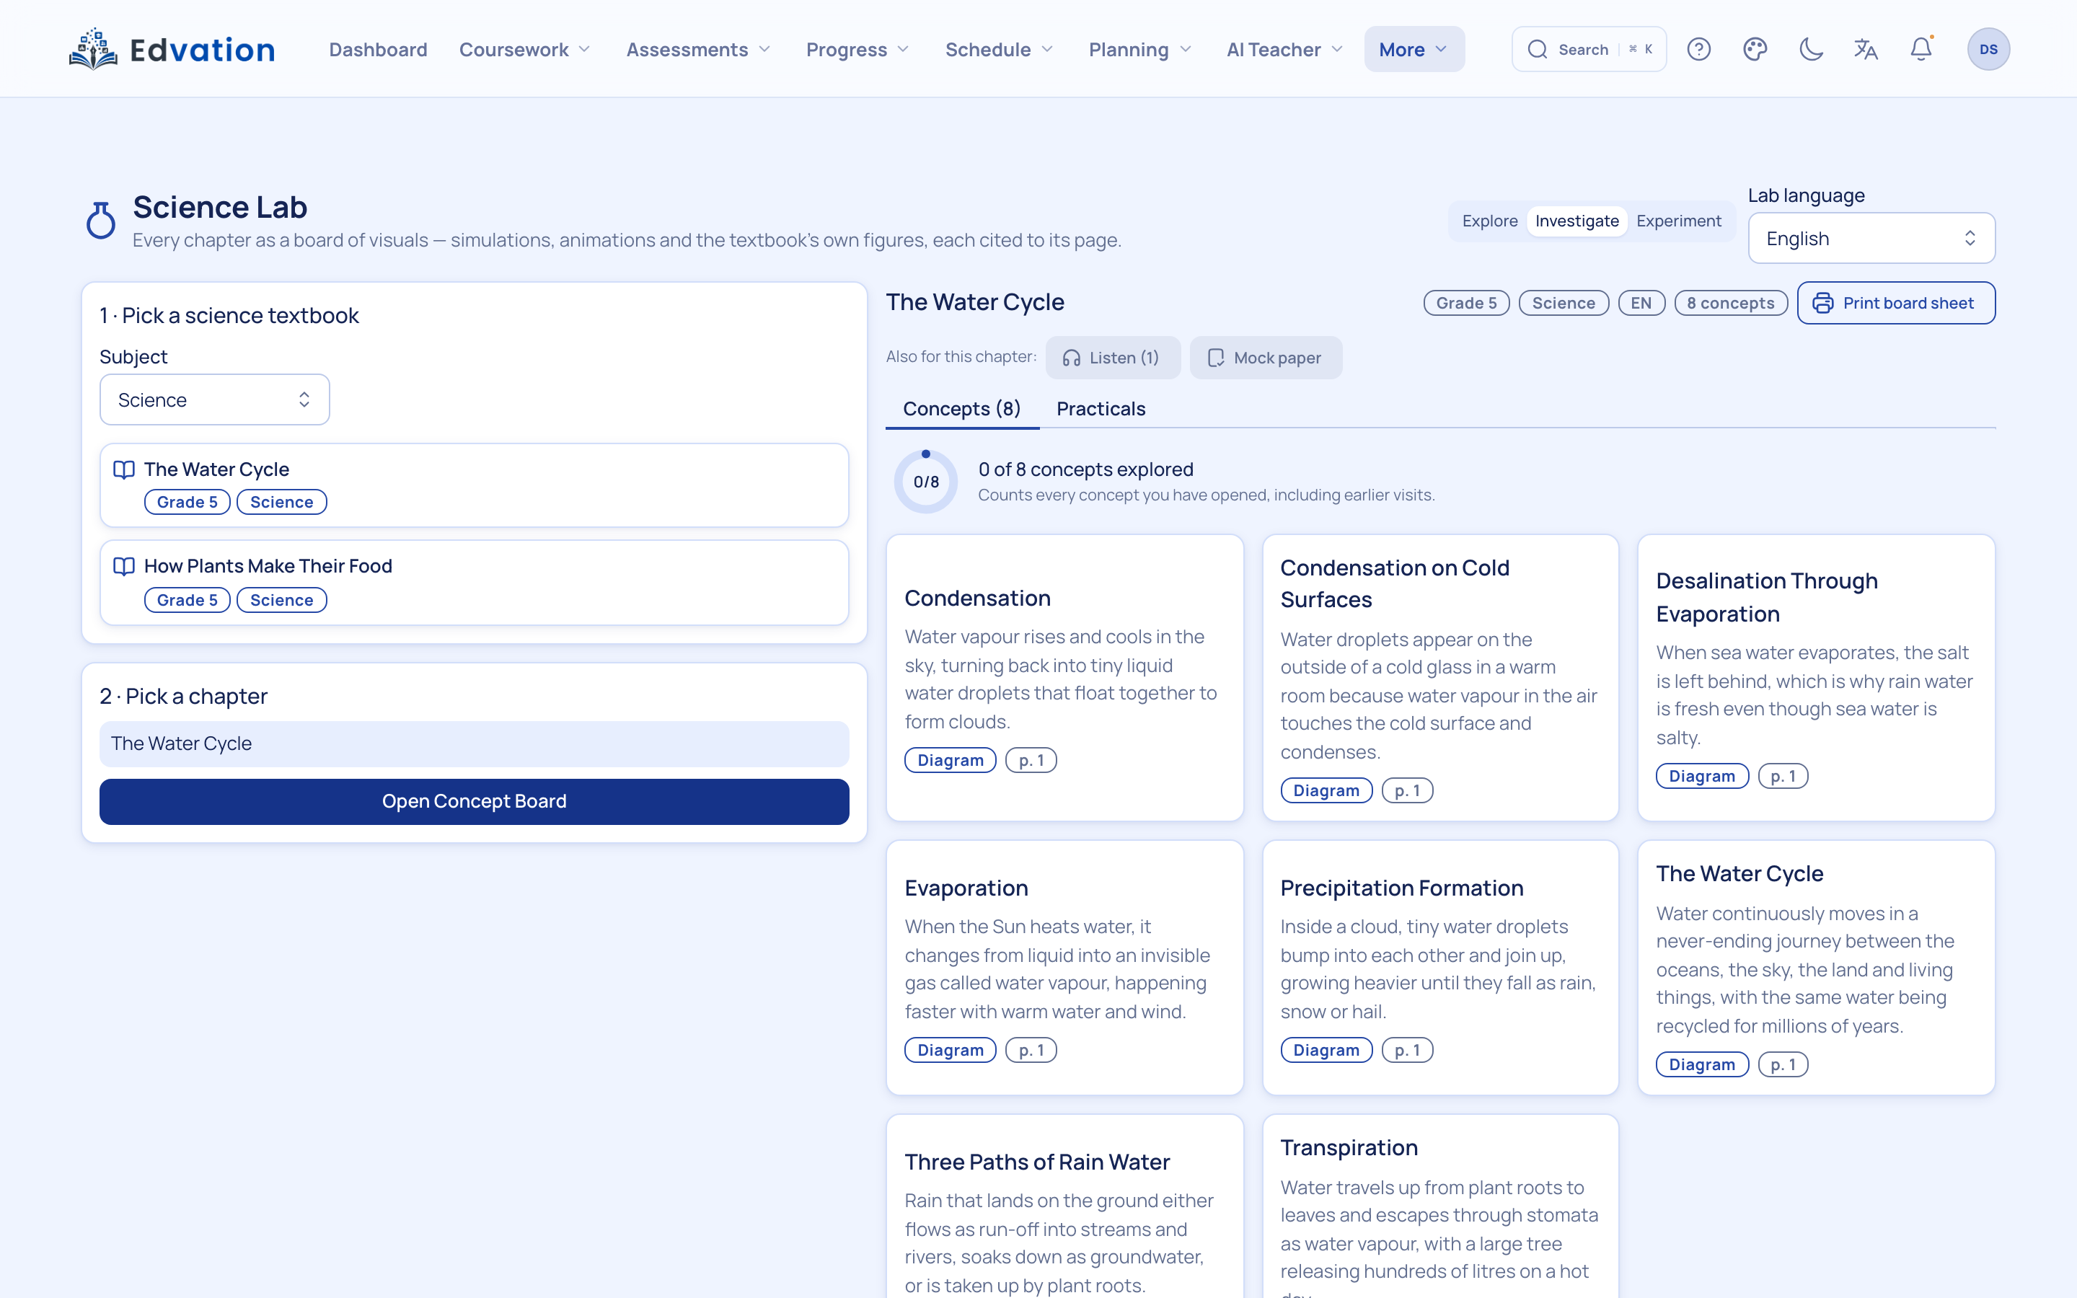Image resolution: width=2077 pixels, height=1298 pixels.
Task: Click the headphones icon on Listen
Action: 1071,358
